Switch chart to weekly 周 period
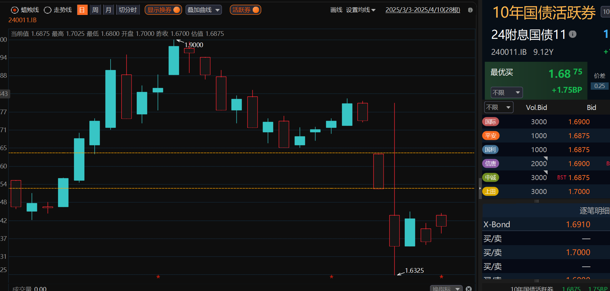This screenshot has height=291, width=610. [95, 10]
